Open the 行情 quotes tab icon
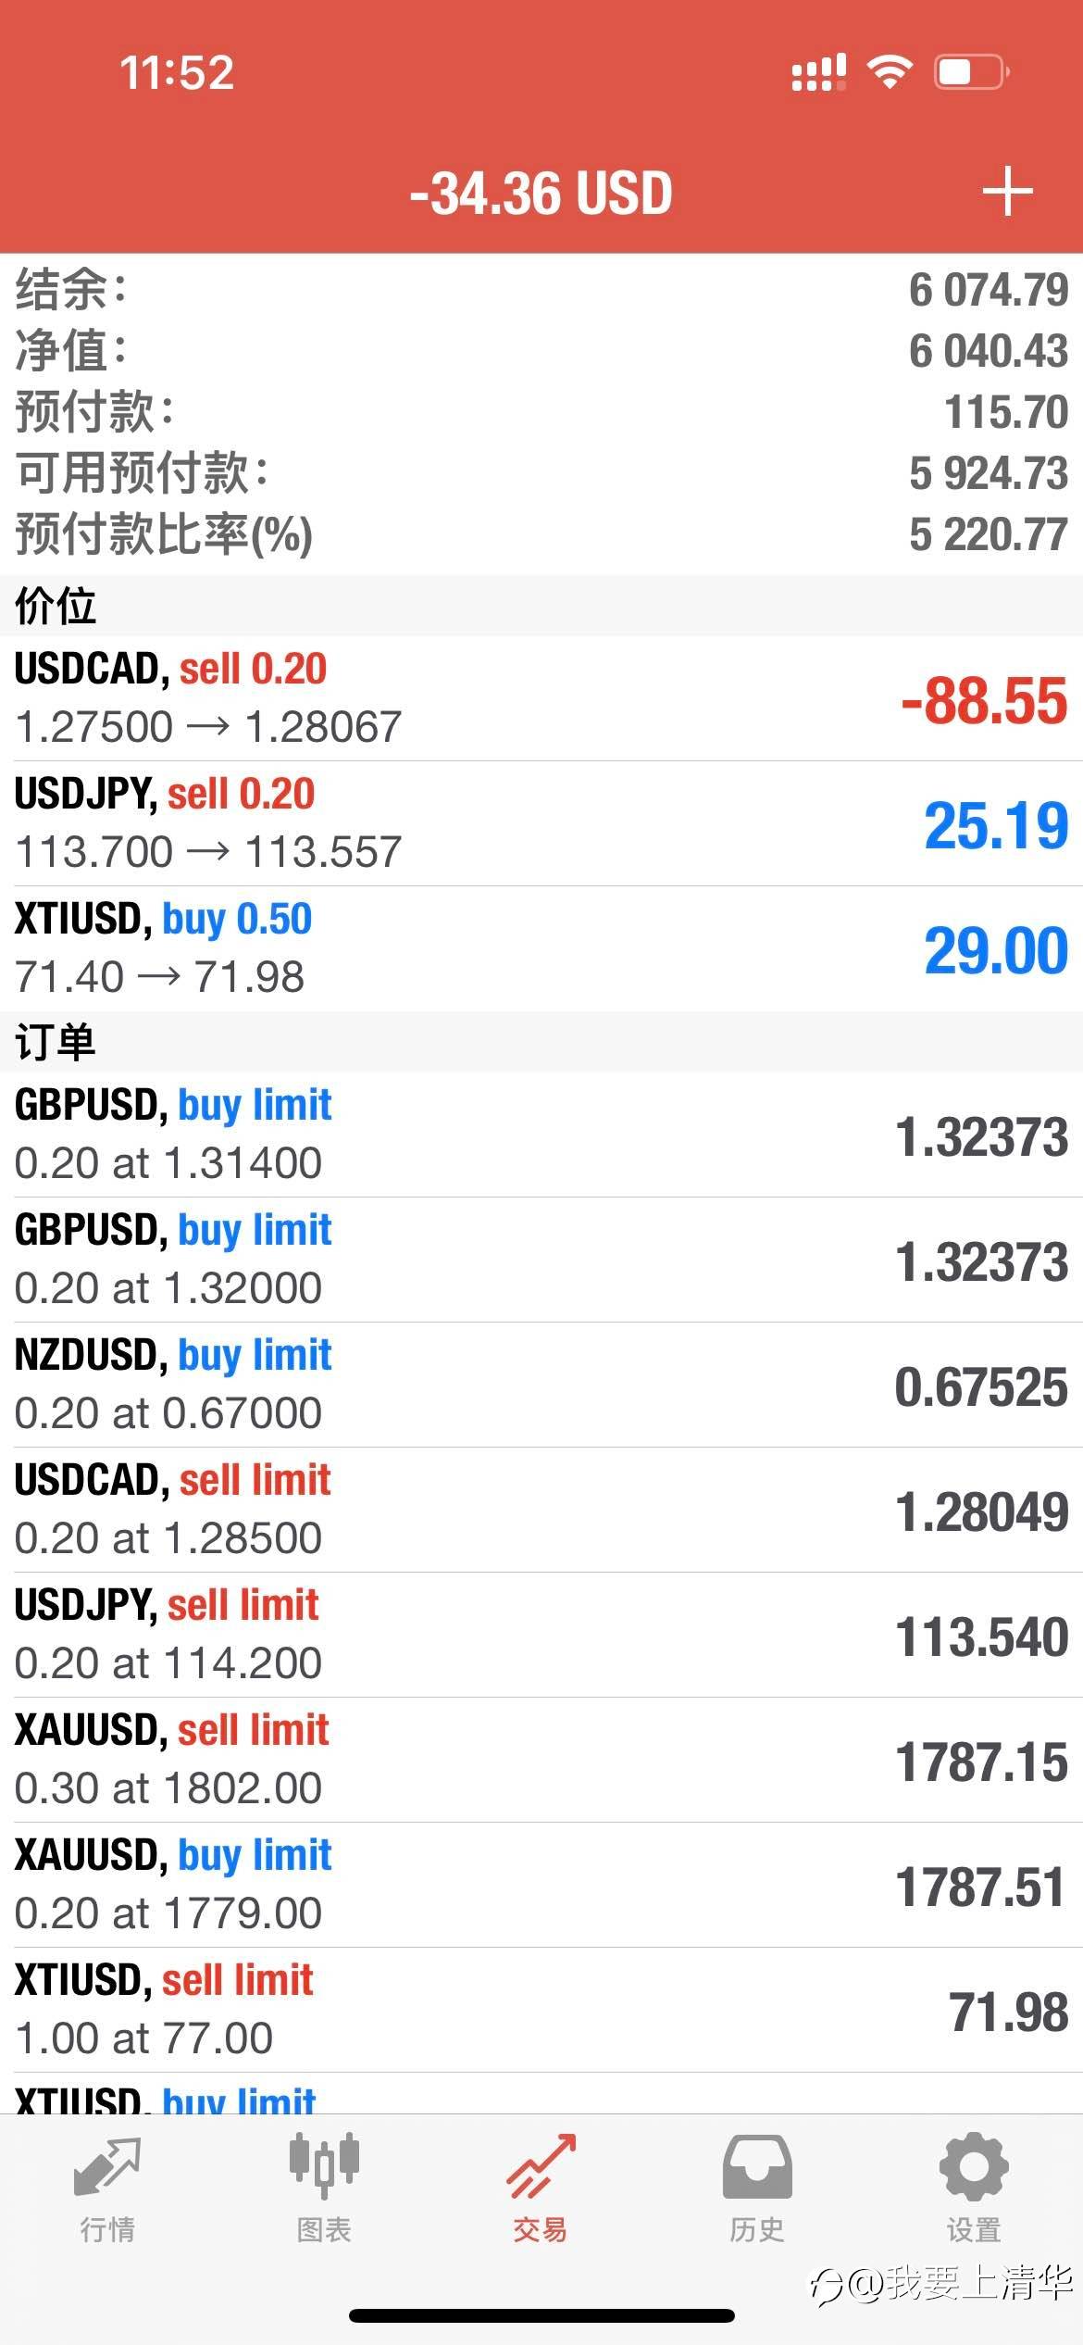The image size is (1083, 2345). click(x=107, y=2167)
